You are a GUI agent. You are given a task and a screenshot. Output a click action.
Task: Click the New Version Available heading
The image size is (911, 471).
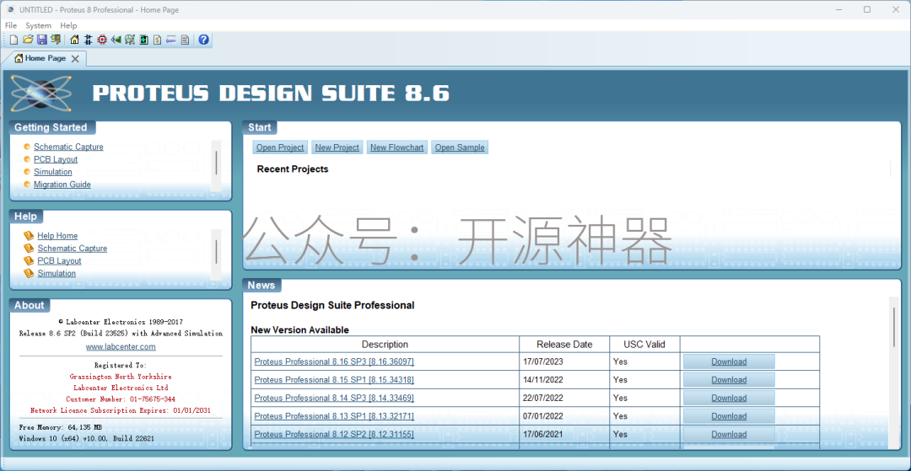point(299,329)
